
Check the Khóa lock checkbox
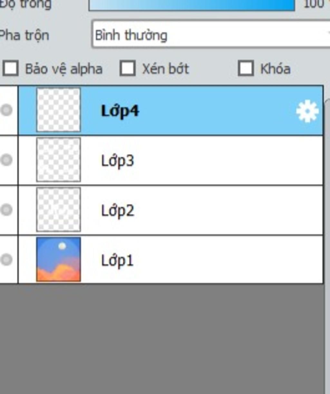tap(246, 68)
